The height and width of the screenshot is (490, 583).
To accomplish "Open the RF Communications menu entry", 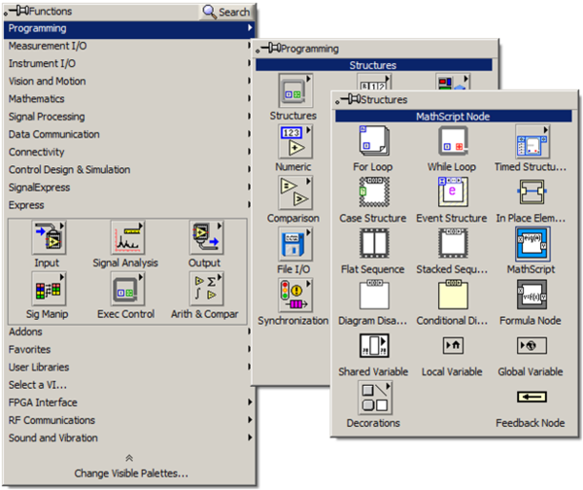I will [129, 420].
